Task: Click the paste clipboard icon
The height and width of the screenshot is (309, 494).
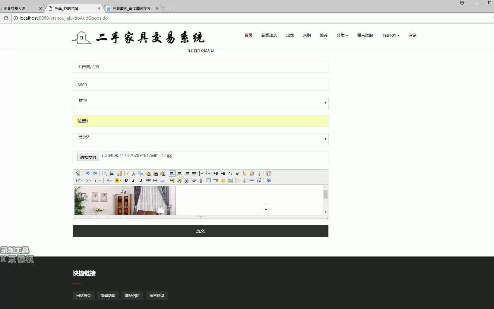Action: [x=148, y=174]
